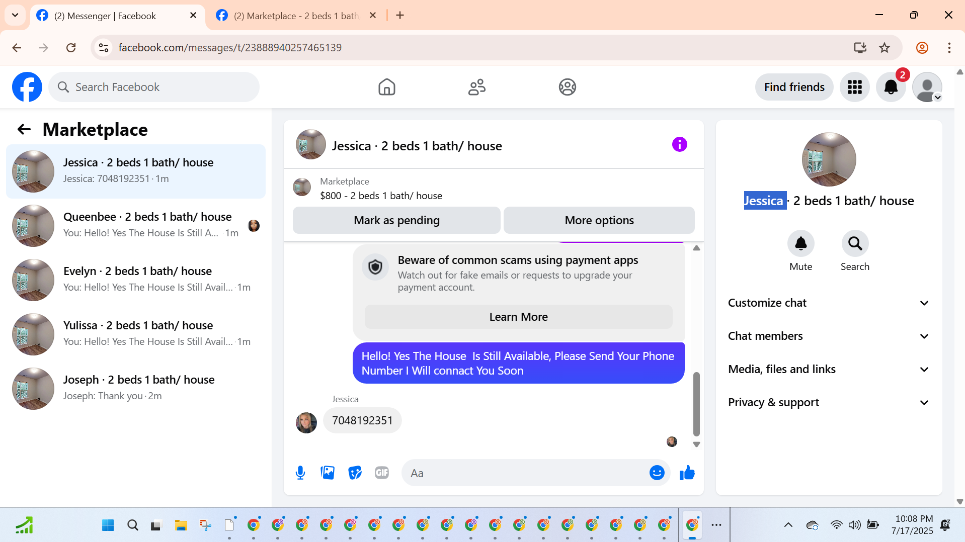
Task: Open the account profile menu
Action: pos(927,87)
